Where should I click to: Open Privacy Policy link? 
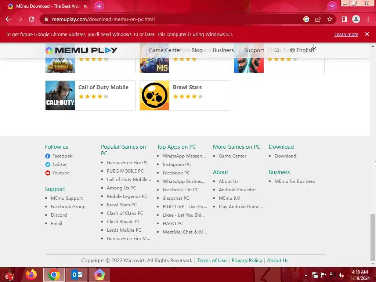click(x=246, y=260)
